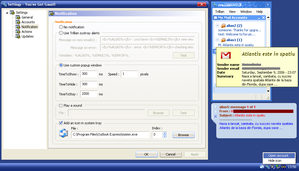Screen dimensions: 299x171
Task: Select the No notification radio button
Action: click(x=61, y=27)
